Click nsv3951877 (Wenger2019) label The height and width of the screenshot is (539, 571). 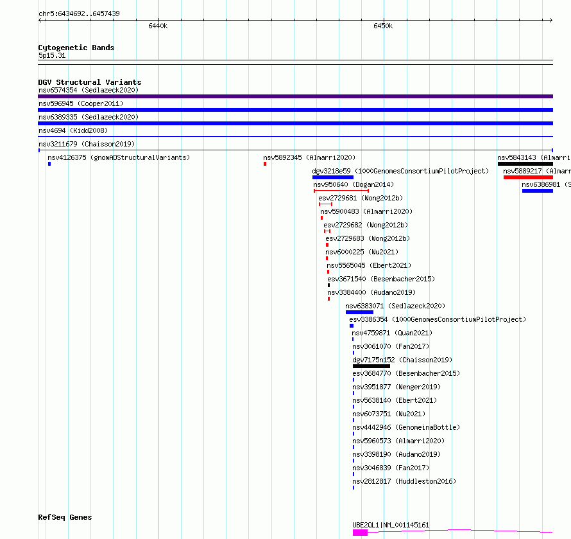tap(396, 387)
